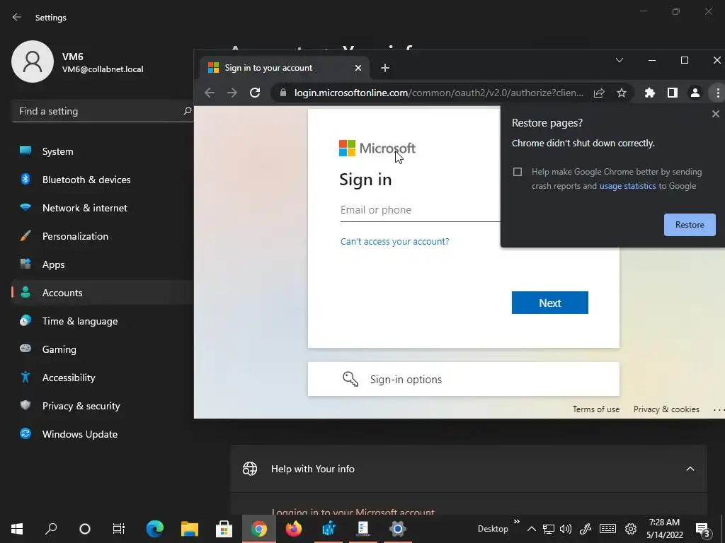Open the Privacy & cookies link
Screen dimensions: 725x543
pos(666,409)
